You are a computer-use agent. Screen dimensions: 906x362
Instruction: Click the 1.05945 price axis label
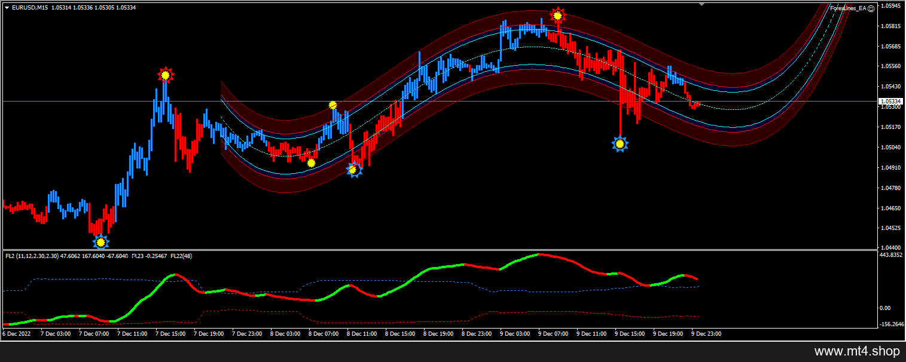(890, 7)
